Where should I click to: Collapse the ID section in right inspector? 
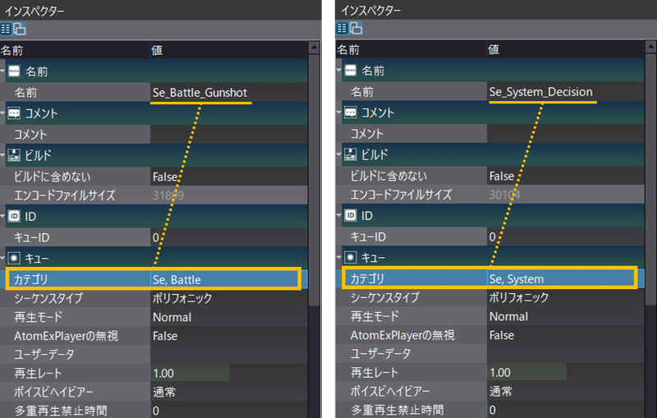click(x=338, y=215)
